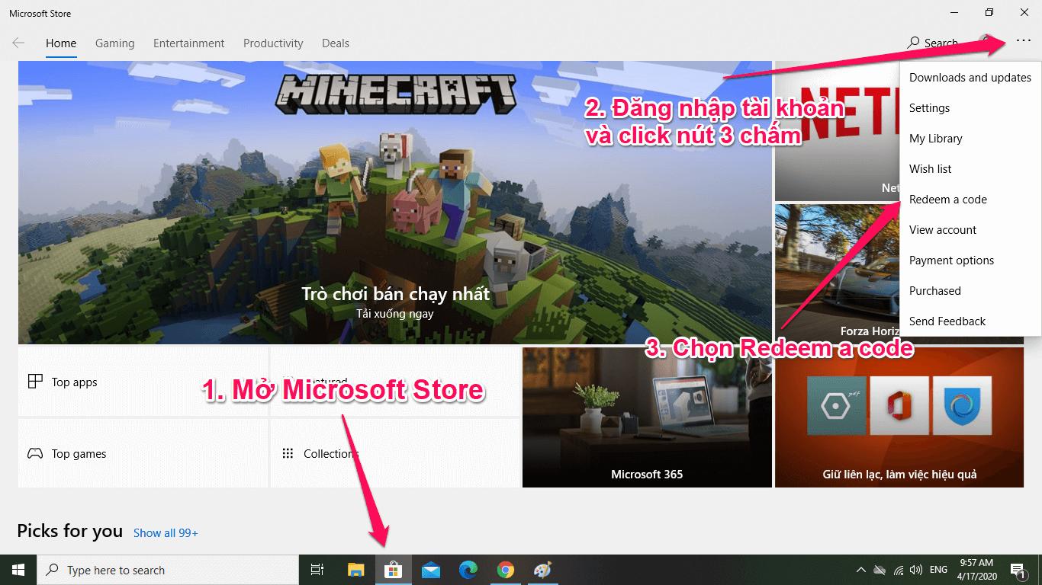This screenshot has width=1042, height=585.
Task: Open the Action Center notifications icon
Action: pos(1017,570)
